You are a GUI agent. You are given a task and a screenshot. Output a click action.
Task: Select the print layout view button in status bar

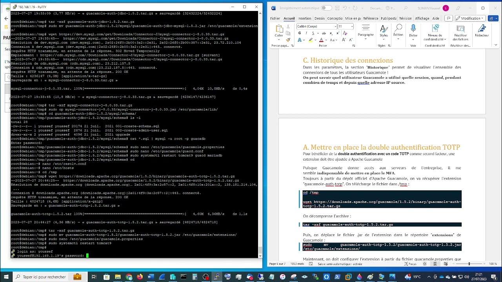tap(435, 264)
